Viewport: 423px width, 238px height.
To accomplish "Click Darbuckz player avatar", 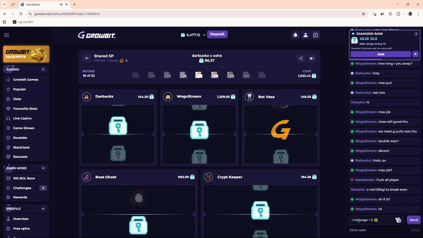I will pos(87,97).
